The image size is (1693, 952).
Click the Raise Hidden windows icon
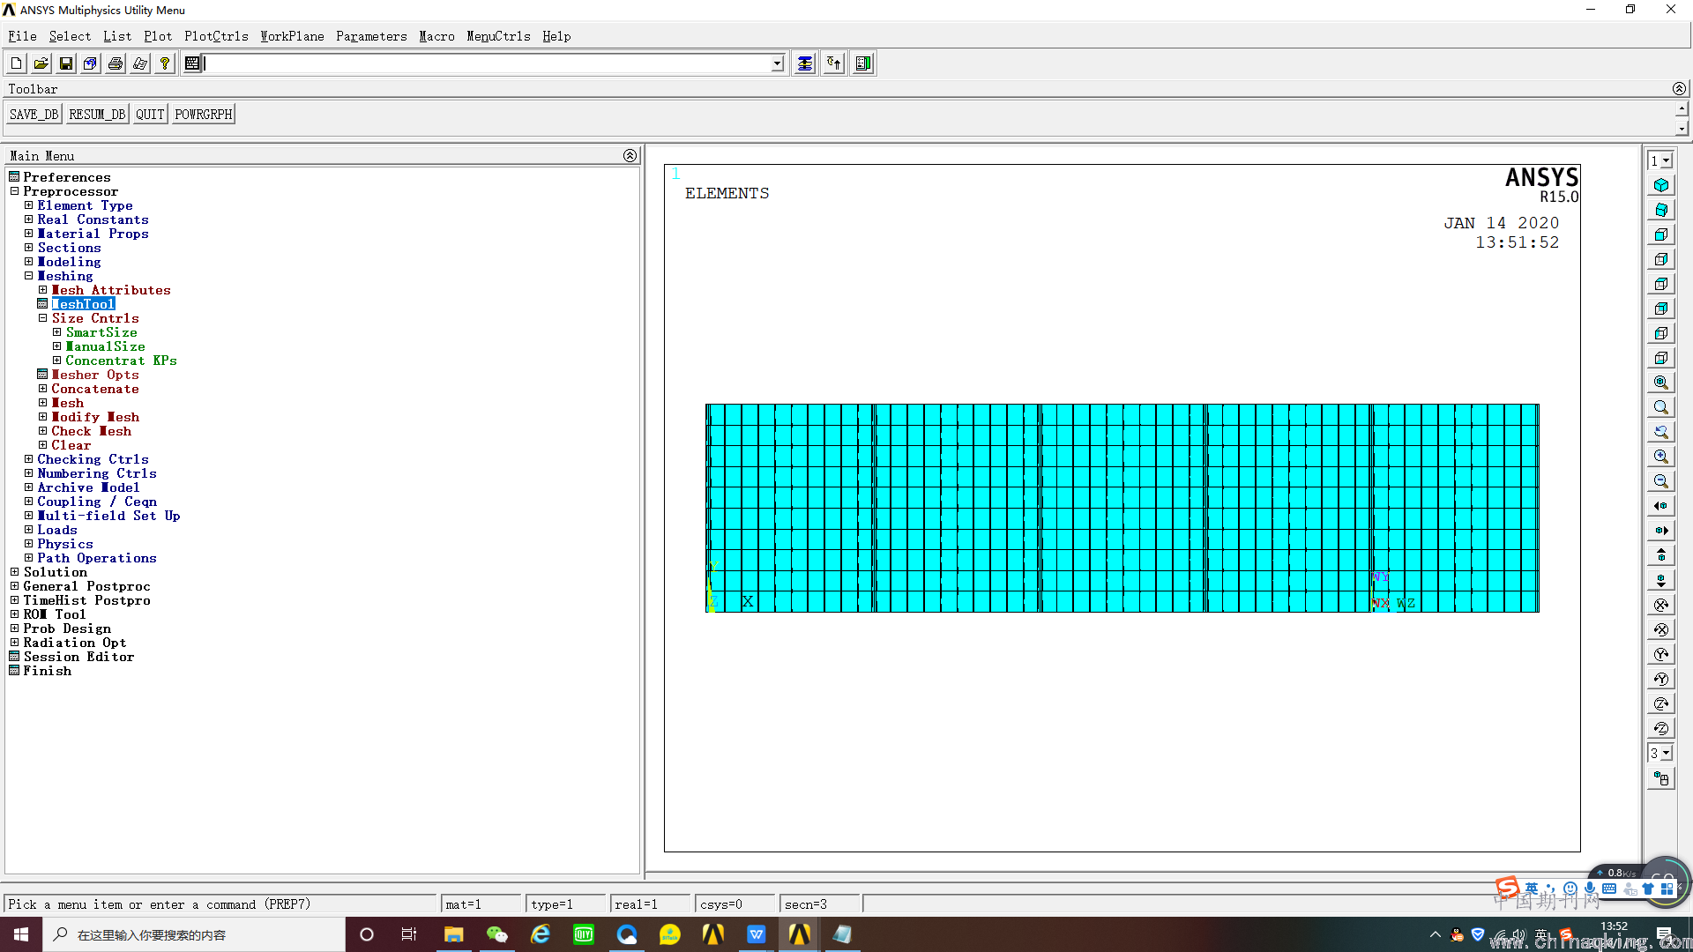805,63
